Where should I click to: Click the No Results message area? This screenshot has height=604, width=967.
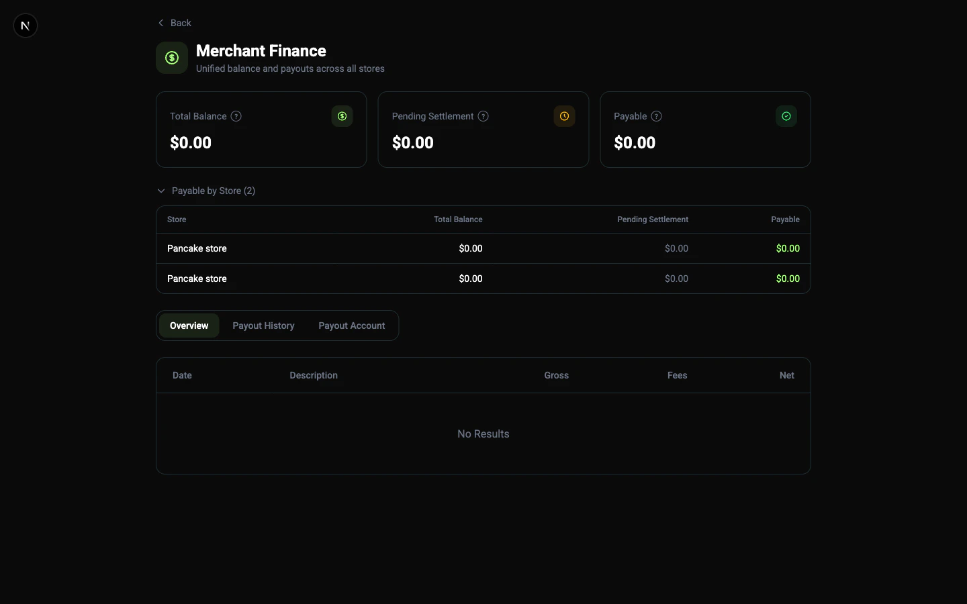(x=483, y=434)
